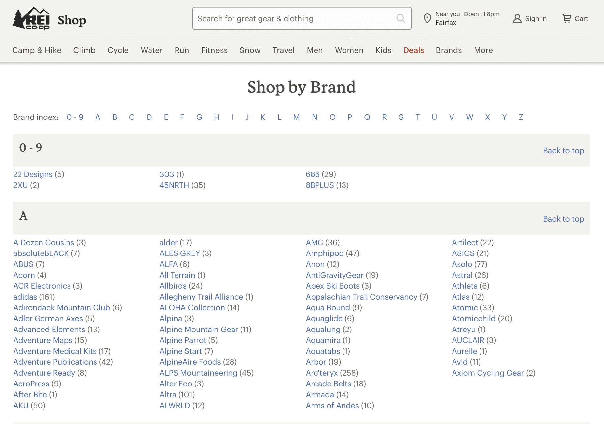This screenshot has width=604, height=424.
Task: Open the Cart icon
Action: (x=567, y=19)
